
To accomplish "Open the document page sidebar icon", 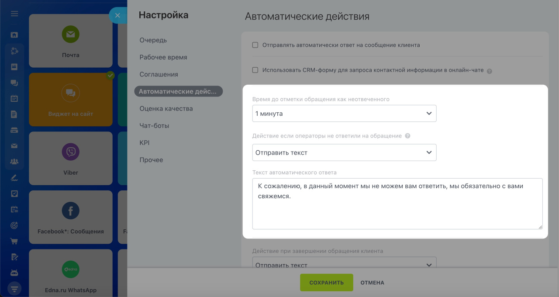I will click(14, 114).
